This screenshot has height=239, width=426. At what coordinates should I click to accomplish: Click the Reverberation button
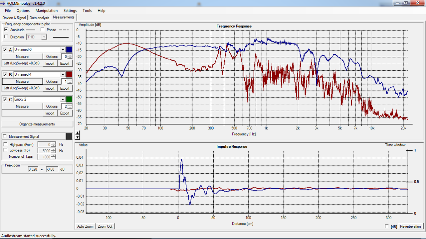pos(410,226)
